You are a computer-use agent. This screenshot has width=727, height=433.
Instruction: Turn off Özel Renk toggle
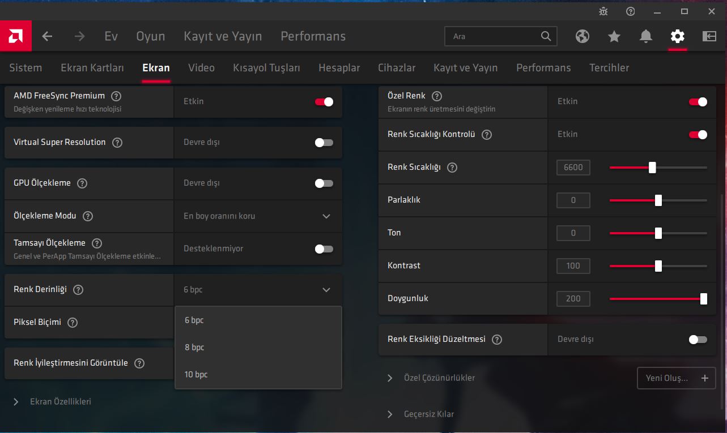coord(698,102)
